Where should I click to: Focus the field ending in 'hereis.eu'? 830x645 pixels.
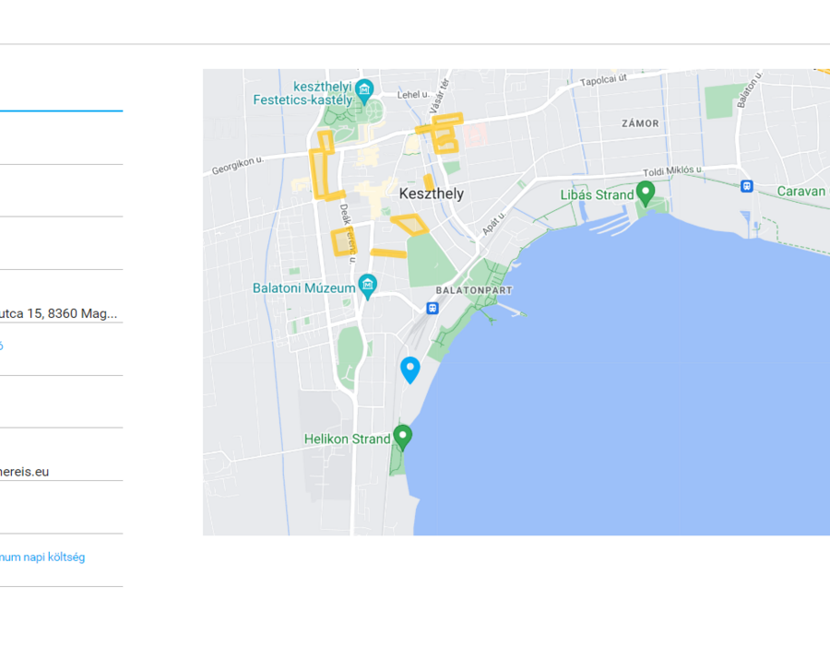click(62, 472)
